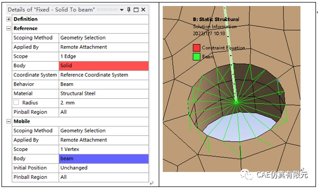Select the blue beam body field
Screen dimensions: 318x189
[104, 159]
